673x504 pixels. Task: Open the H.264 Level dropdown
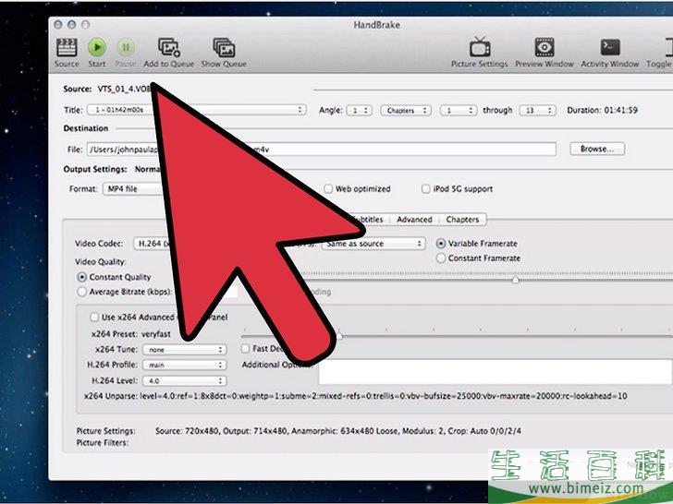tap(185, 380)
